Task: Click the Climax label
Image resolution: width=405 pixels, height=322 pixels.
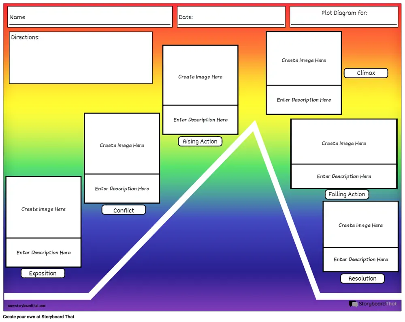Action: click(x=366, y=73)
